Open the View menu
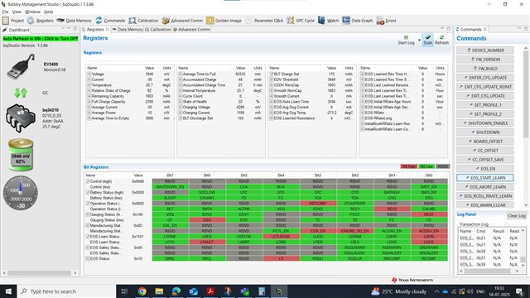Screen dimensions: 530x298 point(17,12)
